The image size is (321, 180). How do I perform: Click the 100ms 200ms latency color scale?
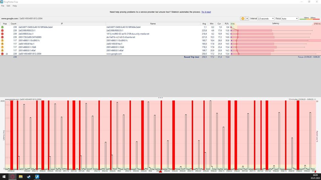(309, 18)
